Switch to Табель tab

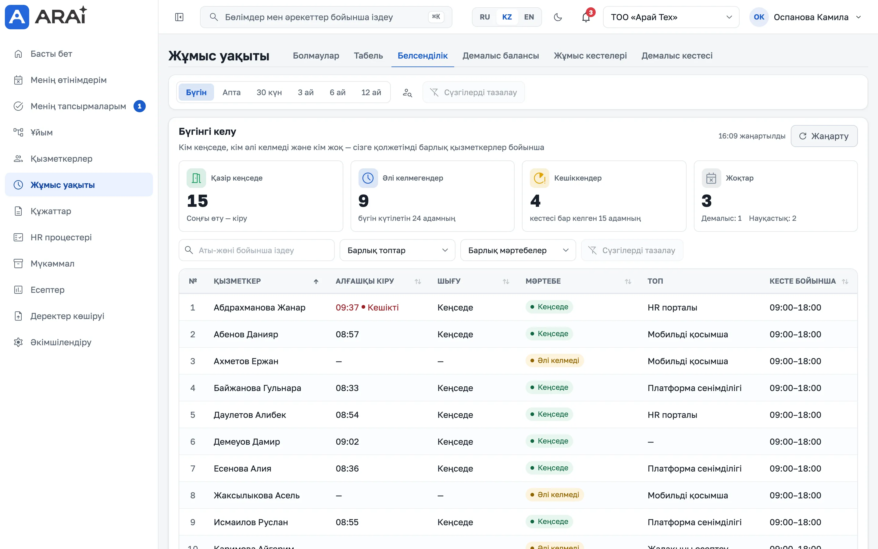368,56
